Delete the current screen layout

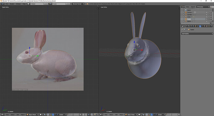pos(47,4)
